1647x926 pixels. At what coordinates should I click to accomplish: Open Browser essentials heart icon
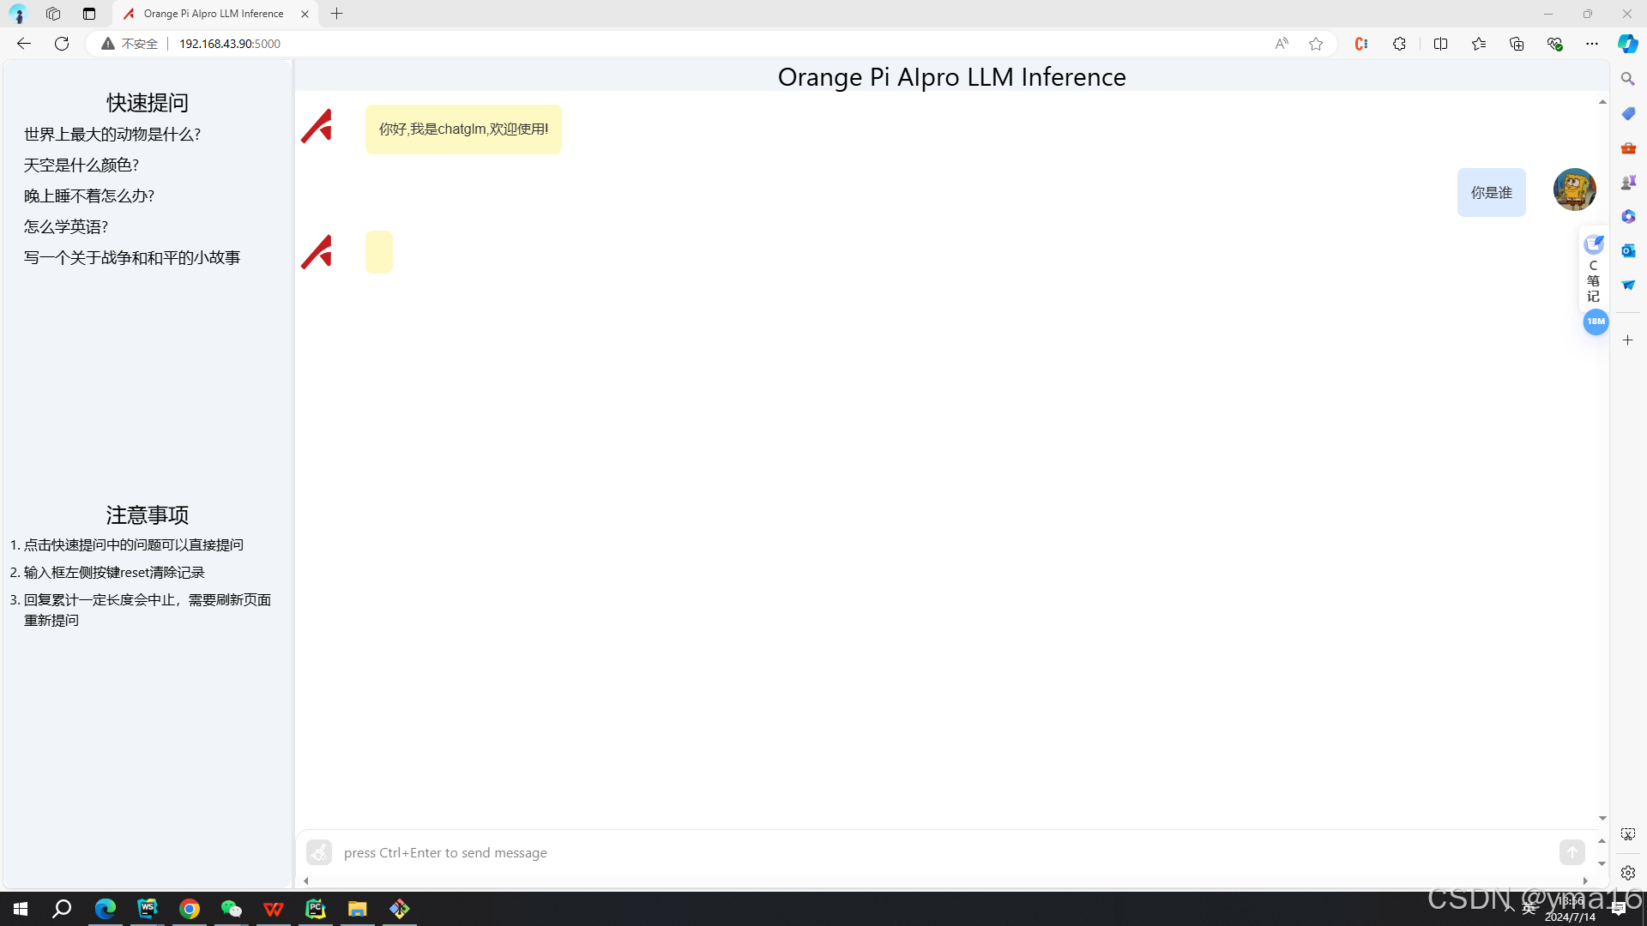(1554, 44)
